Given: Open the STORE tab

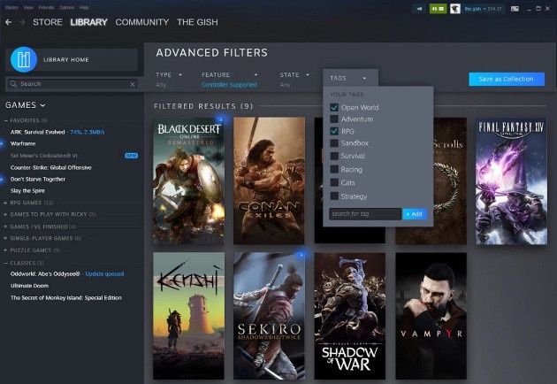Looking at the screenshot, I should [48, 22].
